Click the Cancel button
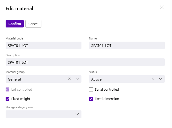172x128 pixels. click(x=33, y=24)
